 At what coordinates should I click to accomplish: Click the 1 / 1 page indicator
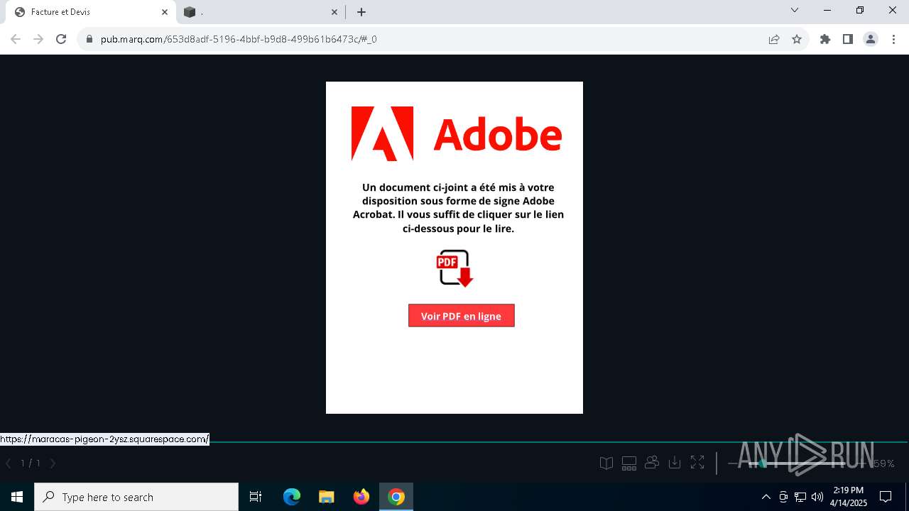[30, 463]
